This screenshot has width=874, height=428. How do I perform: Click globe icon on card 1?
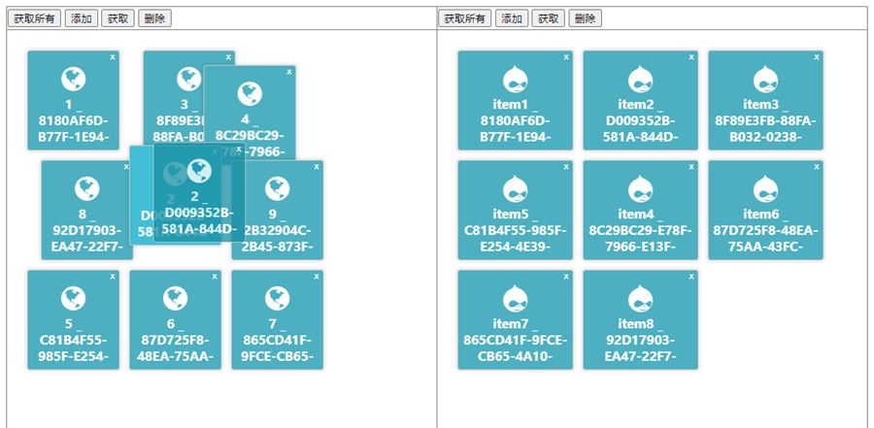74,80
